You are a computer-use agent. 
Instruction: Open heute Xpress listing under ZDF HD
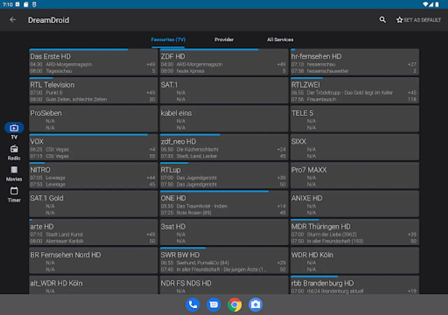[x=190, y=71]
